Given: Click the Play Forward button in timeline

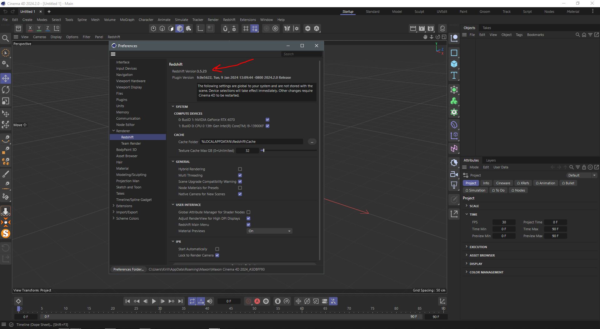Looking at the screenshot, I should (x=154, y=301).
